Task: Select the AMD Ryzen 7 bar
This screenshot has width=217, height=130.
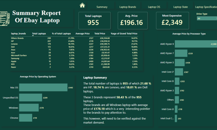Action: click(x=181, y=53)
